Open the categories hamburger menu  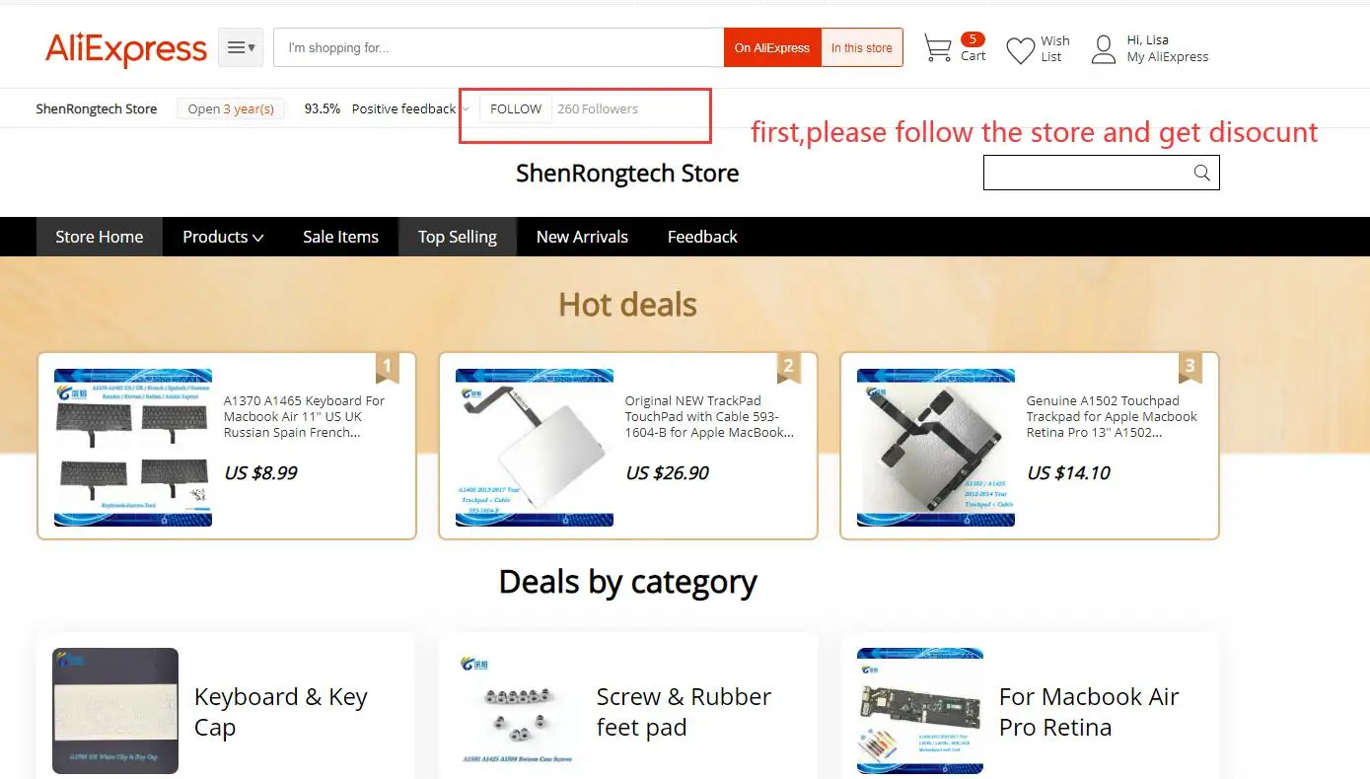click(241, 47)
